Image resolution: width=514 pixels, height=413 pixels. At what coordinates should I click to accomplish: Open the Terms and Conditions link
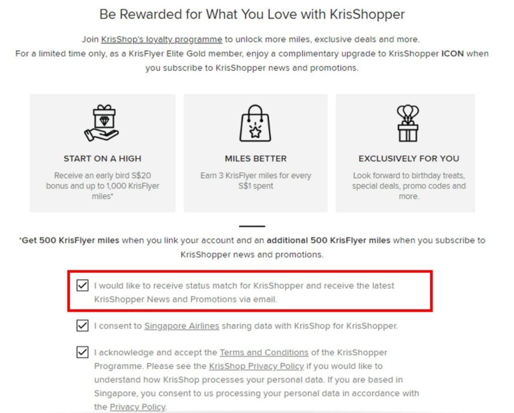coord(263,352)
